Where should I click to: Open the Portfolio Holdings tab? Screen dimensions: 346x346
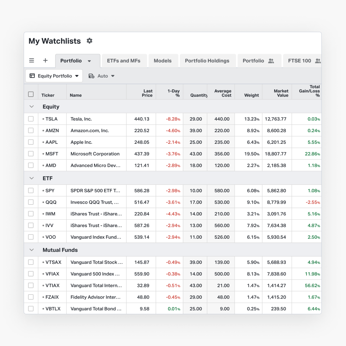pyautogui.click(x=207, y=61)
